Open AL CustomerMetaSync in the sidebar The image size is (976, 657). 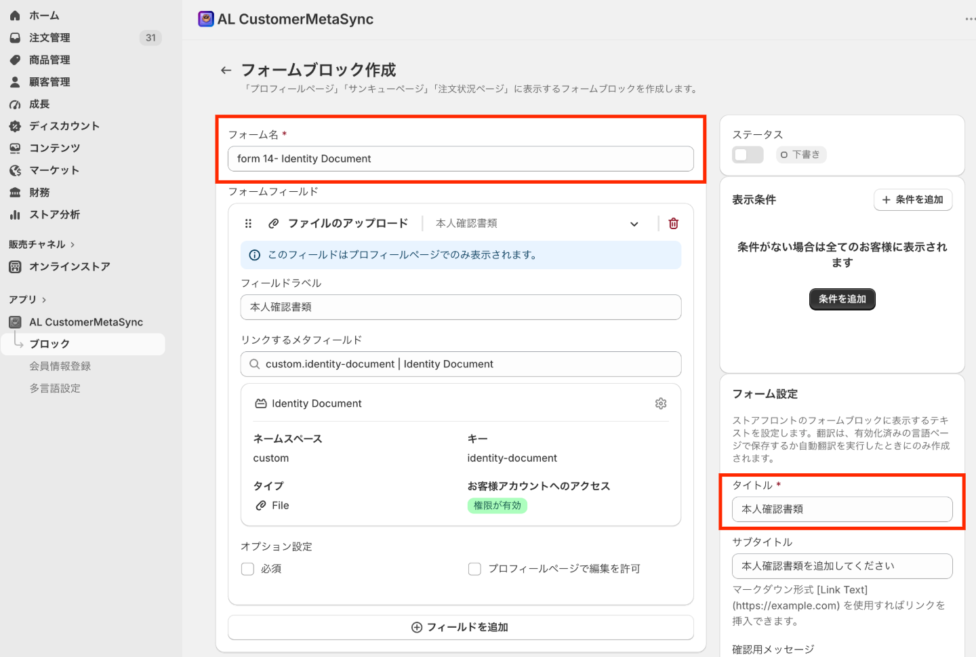coord(85,322)
